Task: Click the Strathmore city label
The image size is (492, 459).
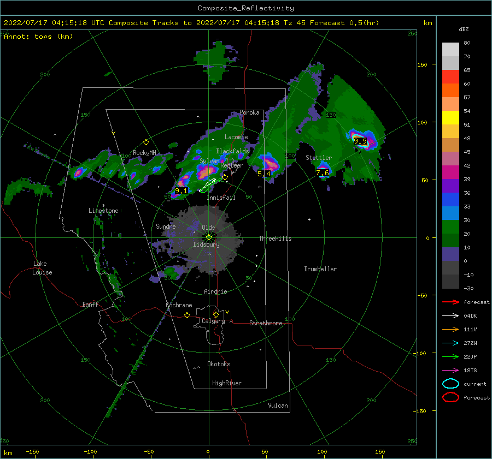Action: pyautogui.click(x=266, y=323)
